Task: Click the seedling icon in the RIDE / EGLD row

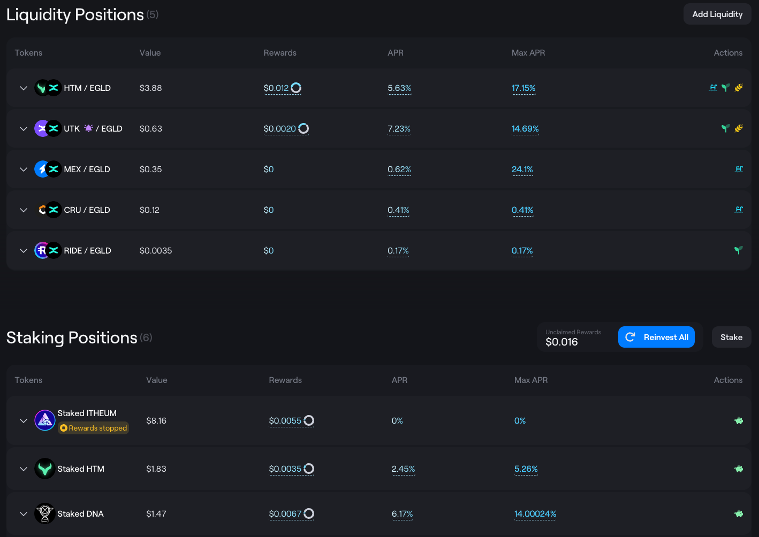Action: (x=739, y=250)
